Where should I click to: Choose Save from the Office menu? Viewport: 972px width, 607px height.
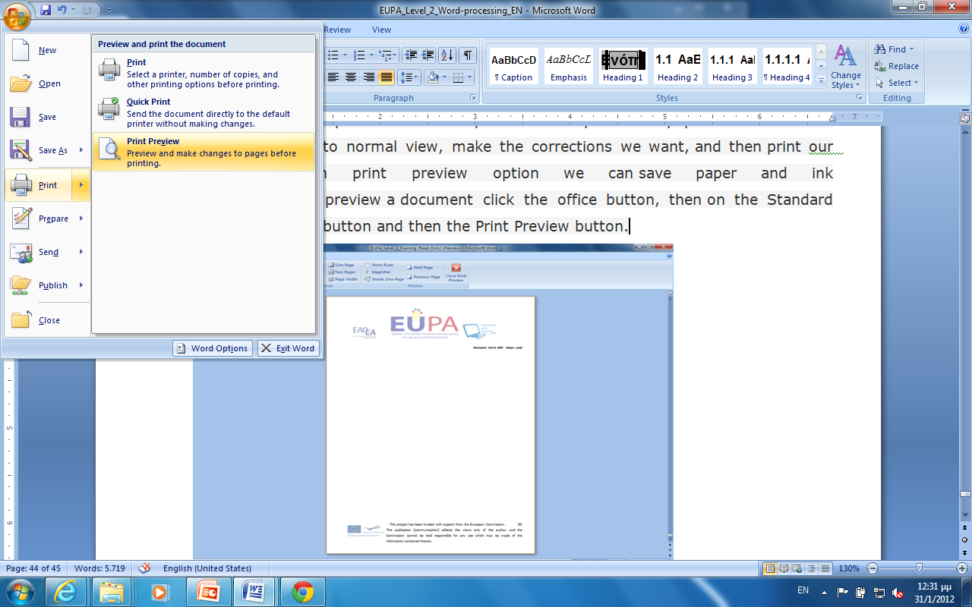click(x=47, y=117)
